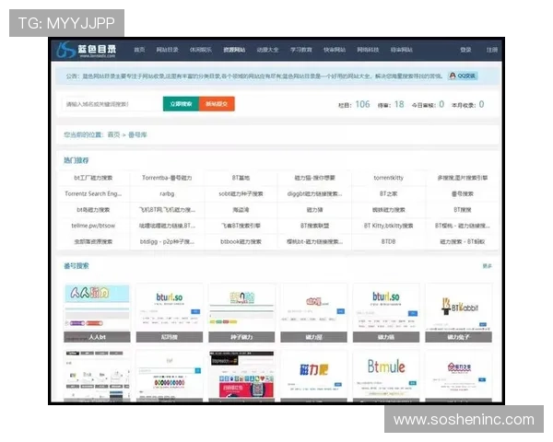Open the BT之家 link
This screenshot has height=442, width=553.
(389, 193)
